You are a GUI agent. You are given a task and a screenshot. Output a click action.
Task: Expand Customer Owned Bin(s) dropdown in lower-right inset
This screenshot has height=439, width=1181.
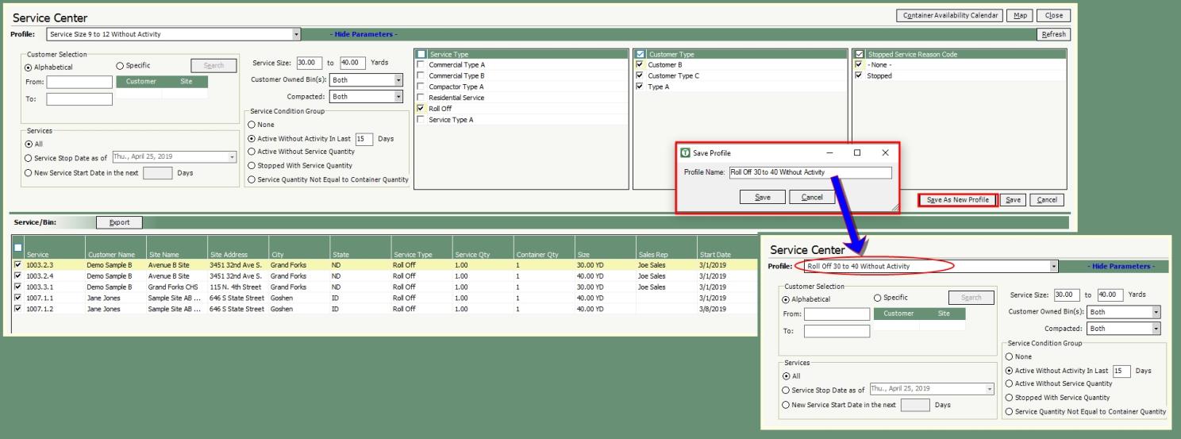1156,312
